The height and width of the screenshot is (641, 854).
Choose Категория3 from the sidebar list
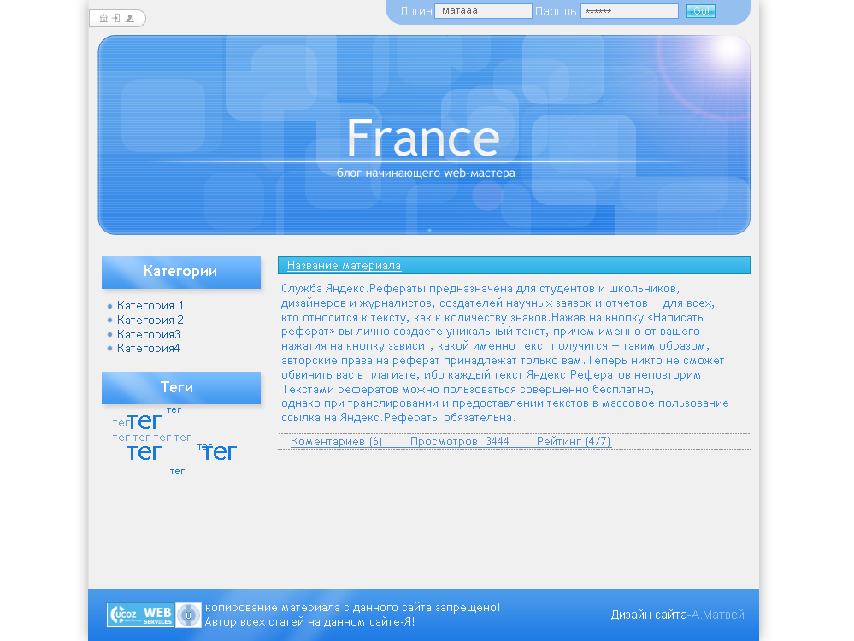[149, 333]
